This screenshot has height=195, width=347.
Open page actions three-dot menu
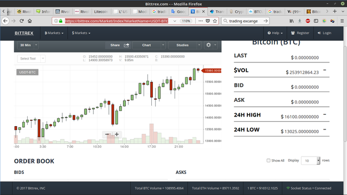tap(201, 21)
